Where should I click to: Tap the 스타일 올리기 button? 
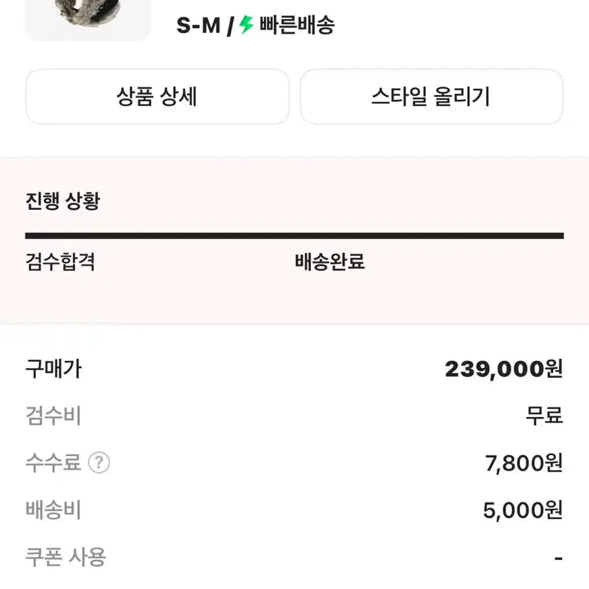431,97
